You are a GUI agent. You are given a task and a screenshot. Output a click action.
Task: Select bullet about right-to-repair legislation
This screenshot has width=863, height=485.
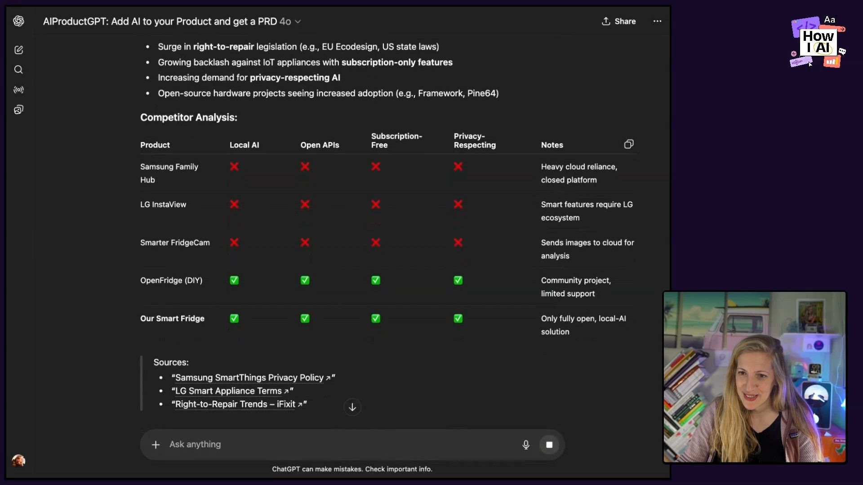298,47
